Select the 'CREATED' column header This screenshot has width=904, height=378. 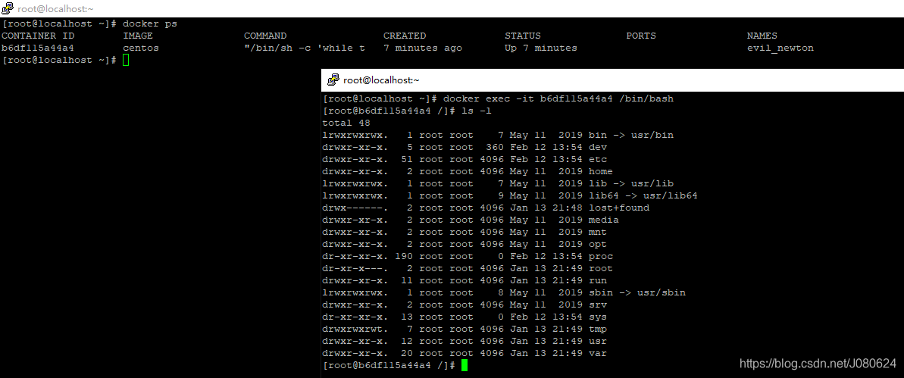(x=405, y=36)
